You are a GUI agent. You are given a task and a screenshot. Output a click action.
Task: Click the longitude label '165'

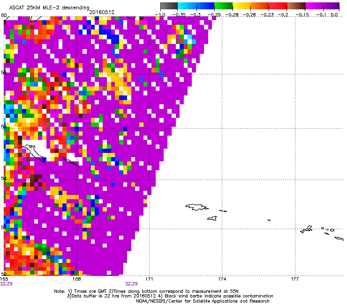coord(4,279)
